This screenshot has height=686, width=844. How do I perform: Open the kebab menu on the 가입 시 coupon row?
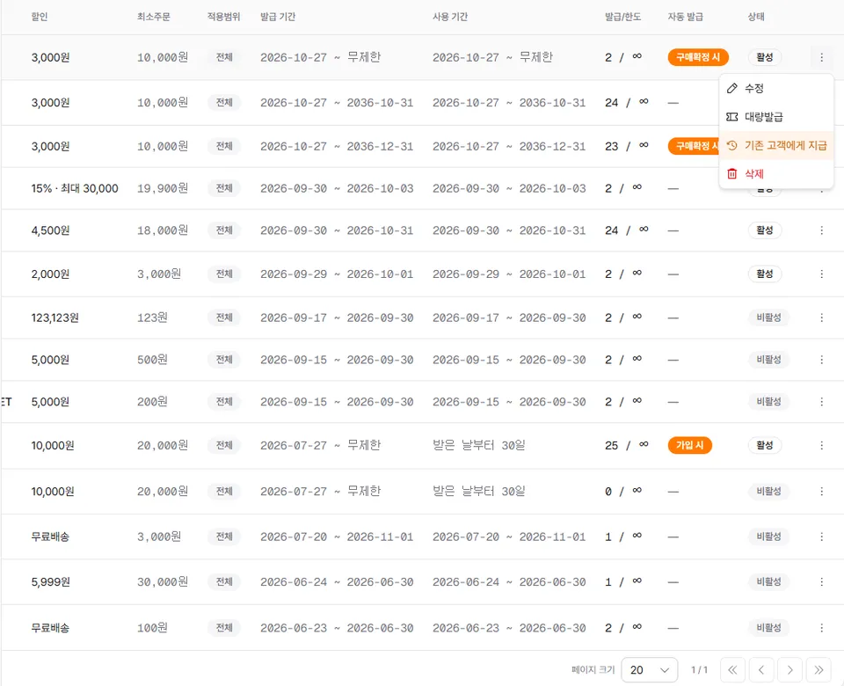[x=821, y=445]
